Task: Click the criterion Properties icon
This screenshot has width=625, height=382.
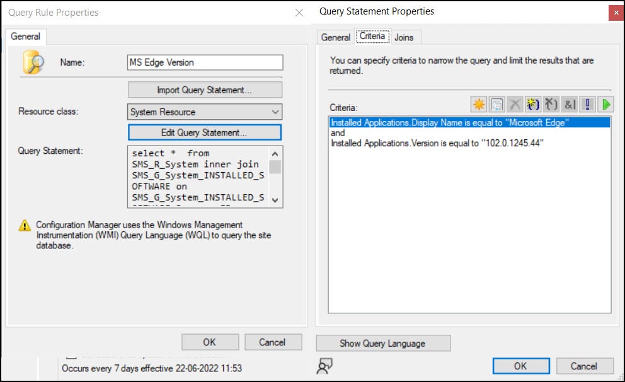Action: point(496,105)
